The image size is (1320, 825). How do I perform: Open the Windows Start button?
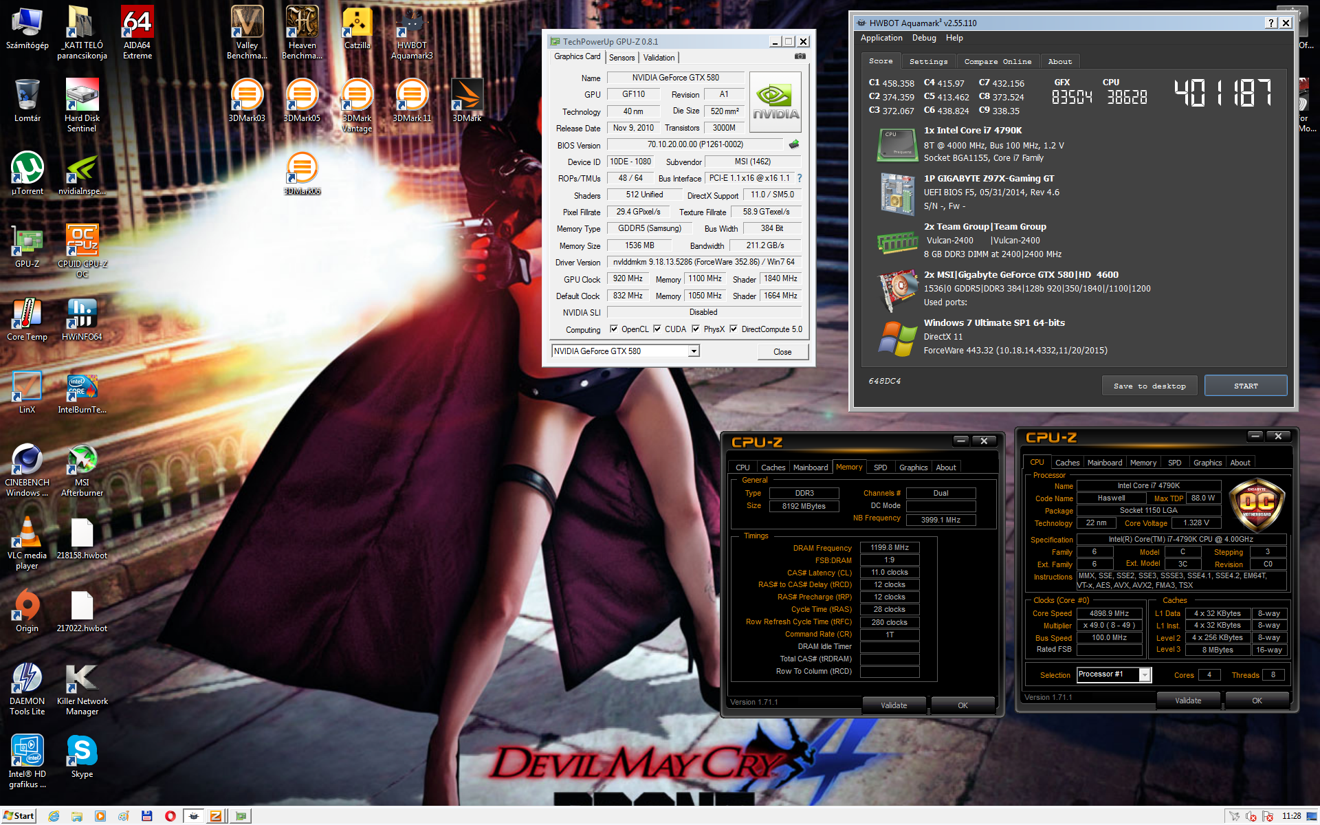(x=19, y=816)
